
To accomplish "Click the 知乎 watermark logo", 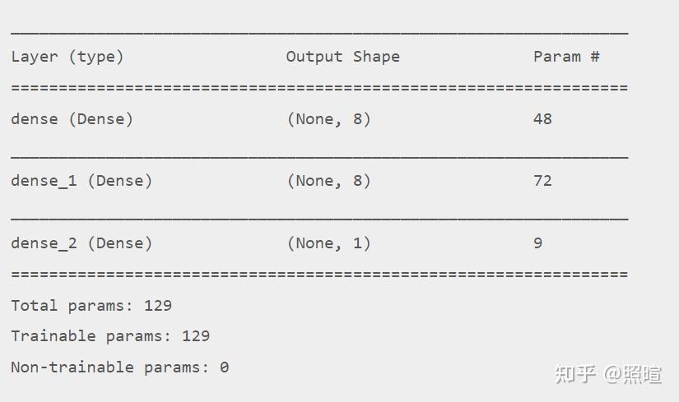I will tap(575, 374).
